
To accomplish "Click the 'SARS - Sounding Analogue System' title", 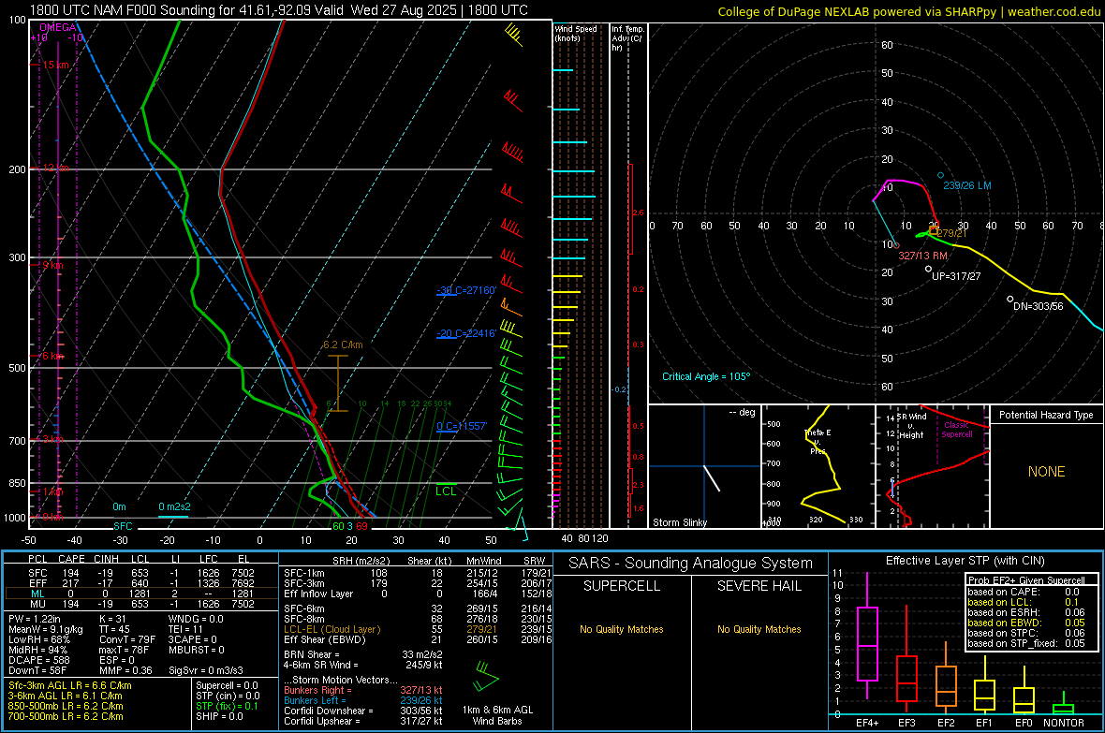I will pyautogui.click(x=691, y=564).
